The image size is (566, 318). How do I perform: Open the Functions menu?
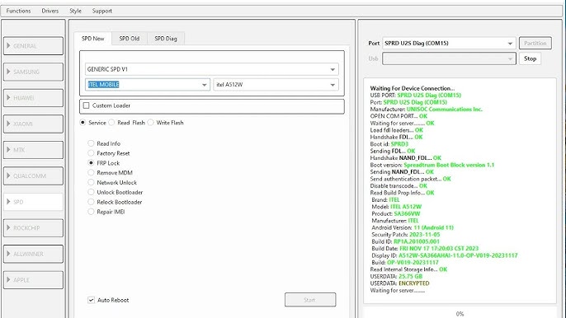pos(18,11)
